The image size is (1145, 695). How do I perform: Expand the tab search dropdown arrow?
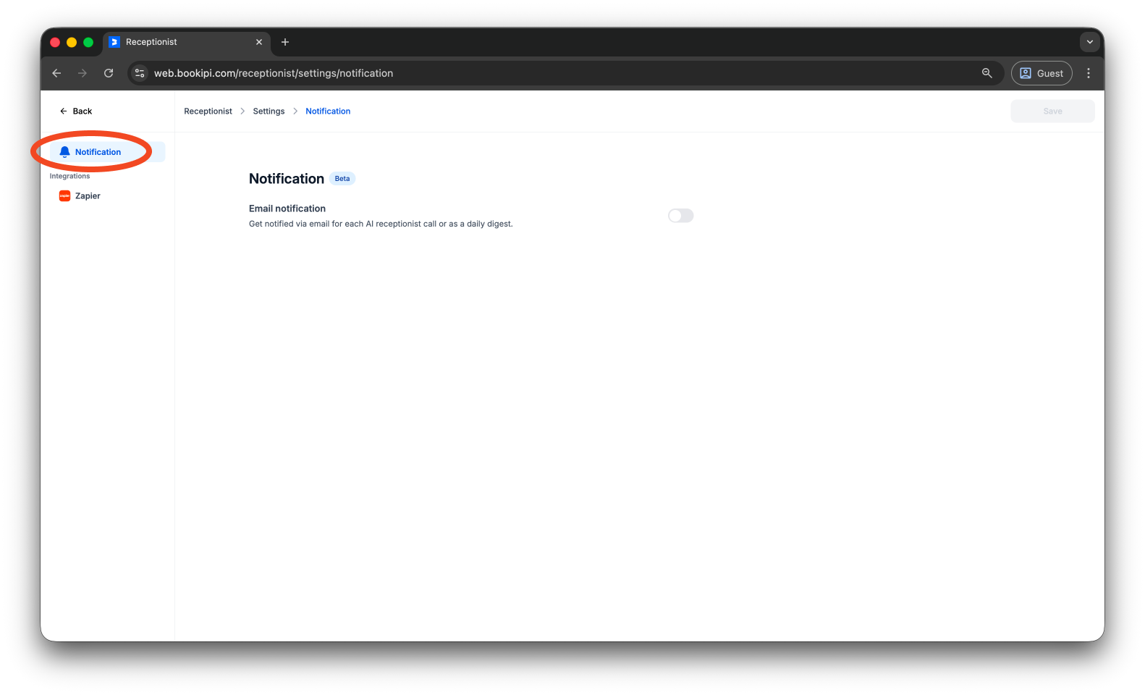click(x=1090, y=42)
